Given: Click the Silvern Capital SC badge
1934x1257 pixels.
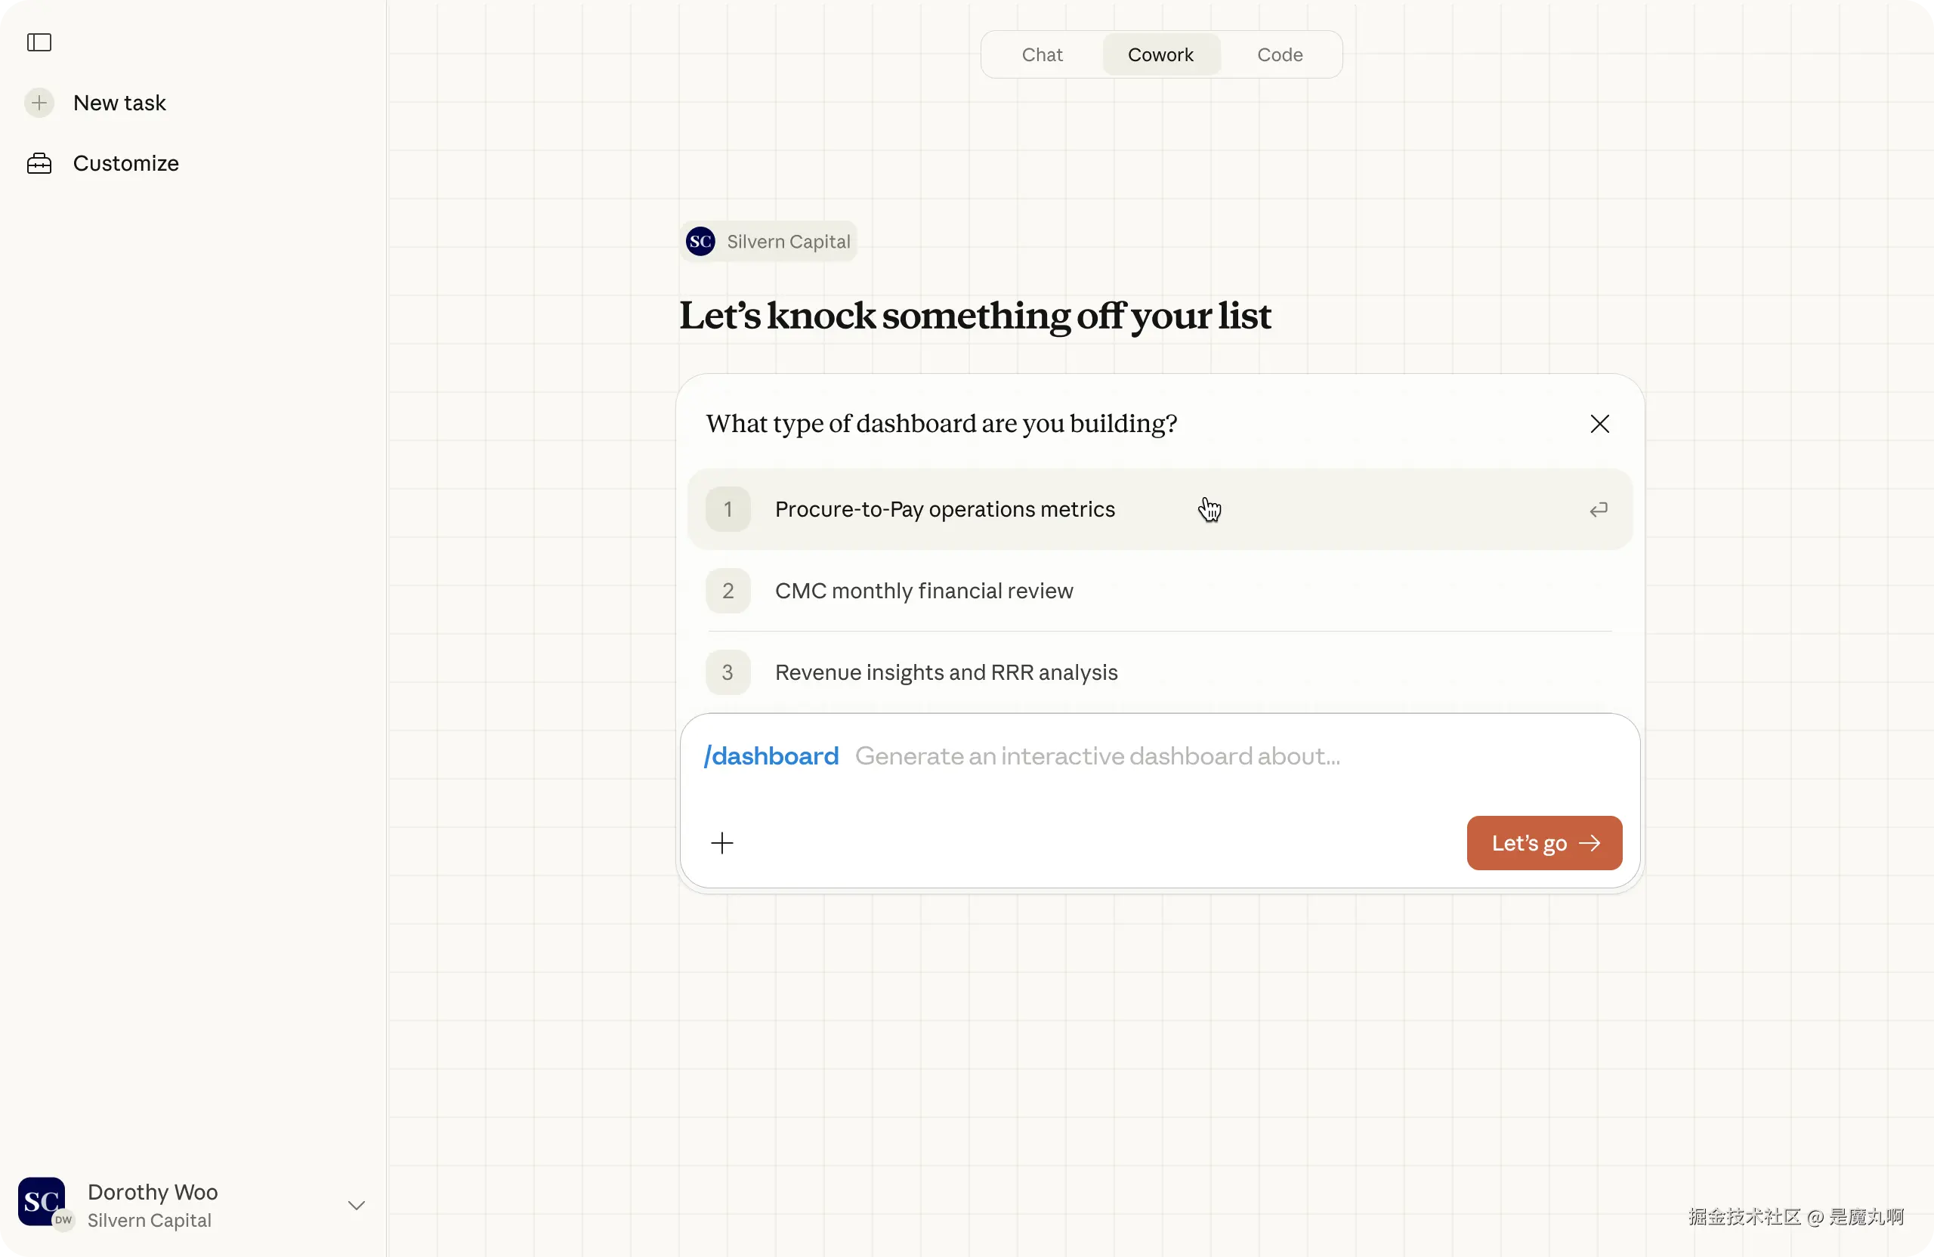Looking at the screenshot, I should coord(700,241).
